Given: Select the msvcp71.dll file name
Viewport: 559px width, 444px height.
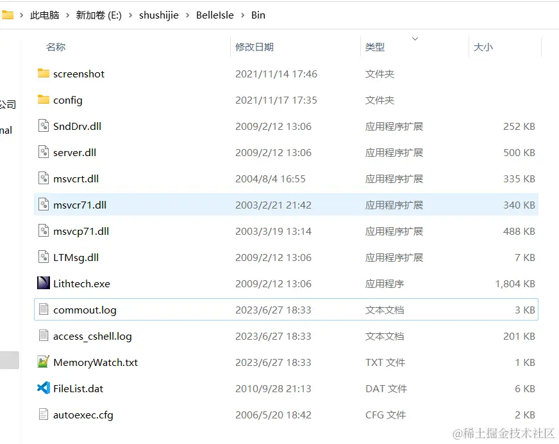Looking at the screenshot, I should 81,232.
